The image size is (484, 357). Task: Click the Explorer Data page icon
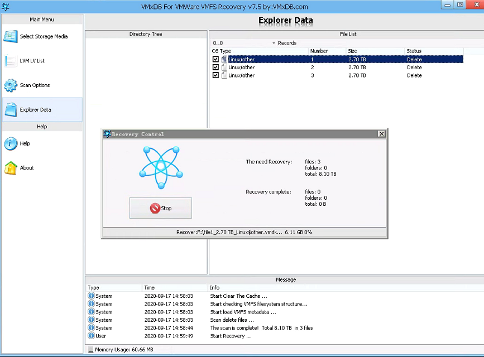[x=11, y=109]
